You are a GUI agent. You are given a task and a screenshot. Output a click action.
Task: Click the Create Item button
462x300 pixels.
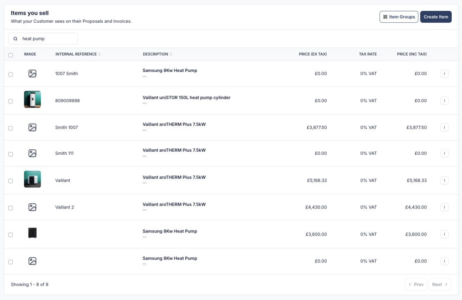pyautogui.click(x=436, y=17)
